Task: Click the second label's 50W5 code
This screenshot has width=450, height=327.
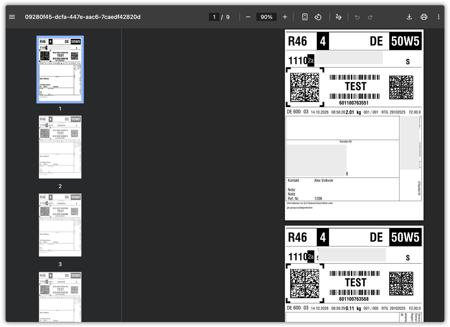Action: click(x=405, y=237)
